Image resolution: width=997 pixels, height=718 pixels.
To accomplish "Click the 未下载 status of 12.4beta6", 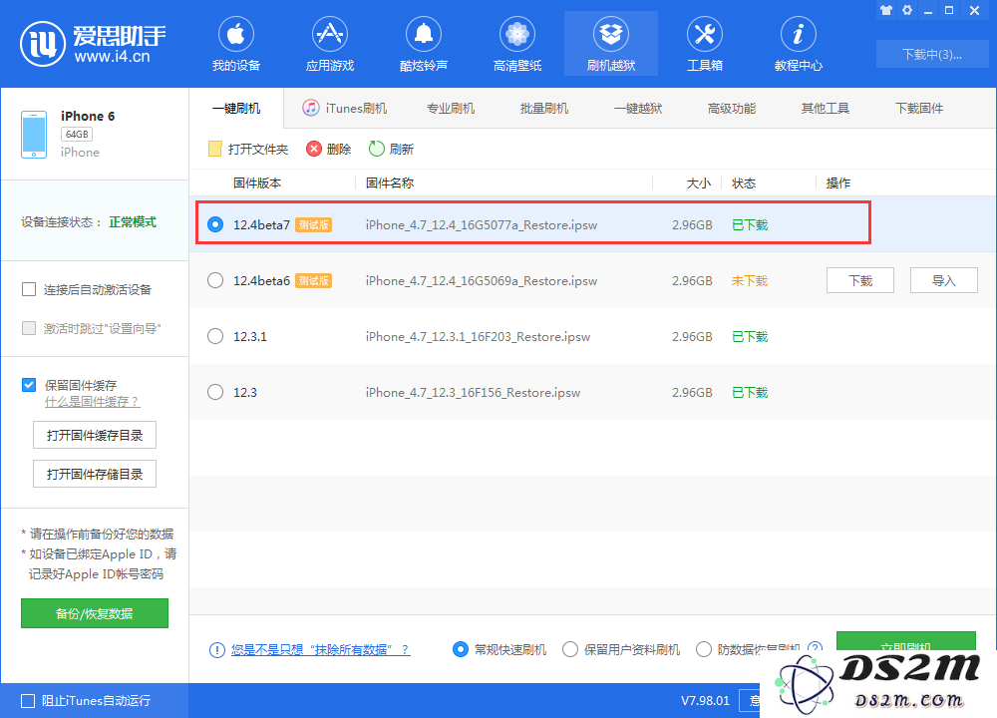I will click(750, 280).
